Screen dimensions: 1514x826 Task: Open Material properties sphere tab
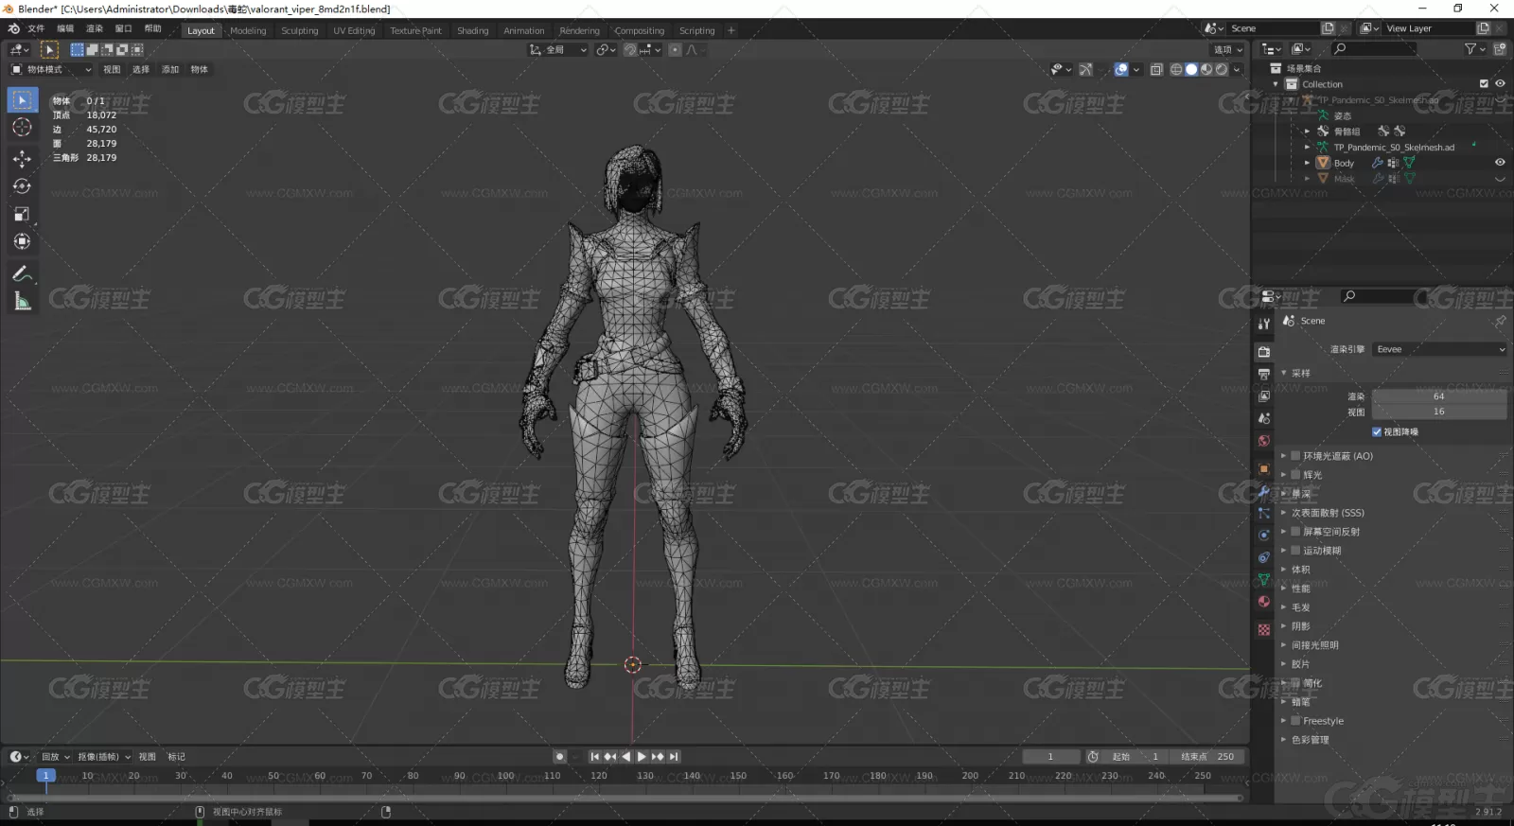tap(1263, 602)
